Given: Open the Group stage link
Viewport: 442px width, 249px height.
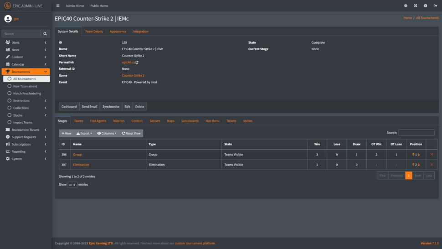Looking at the screenshot, I should pos(77,155).
